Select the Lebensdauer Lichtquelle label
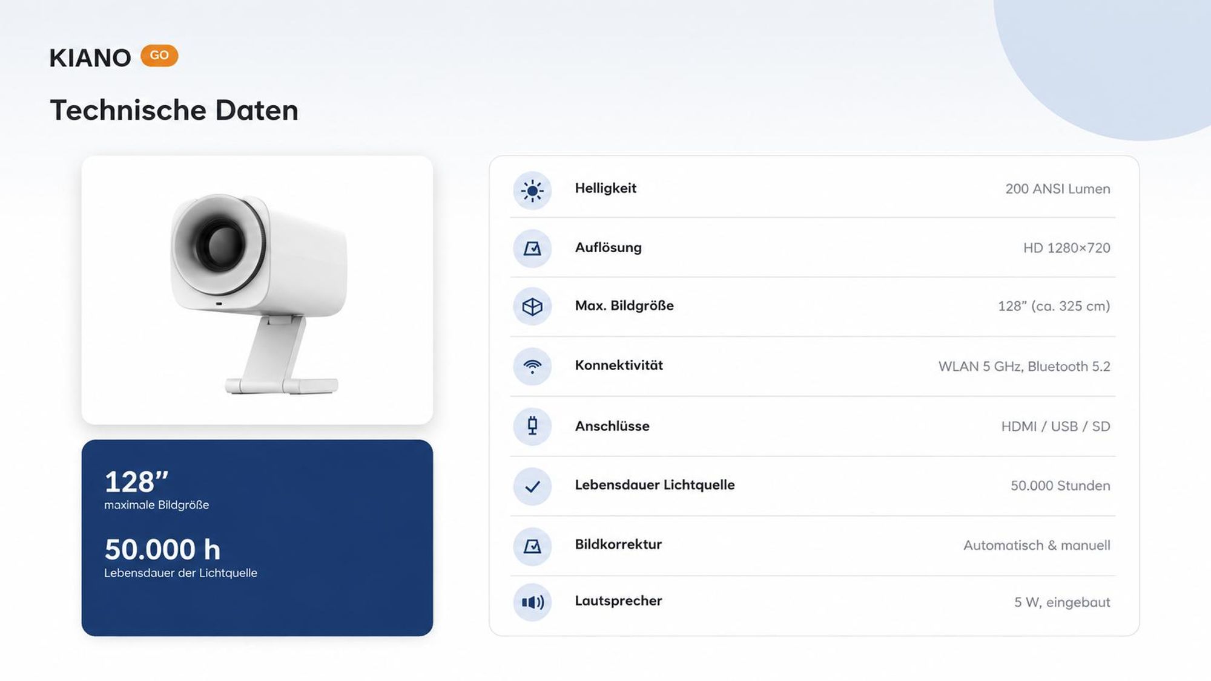 pyautogui.click(x=655, y=484)
